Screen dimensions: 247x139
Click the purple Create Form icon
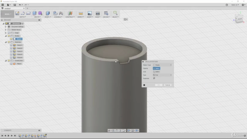pyautogui.click(x=40, y=13)
